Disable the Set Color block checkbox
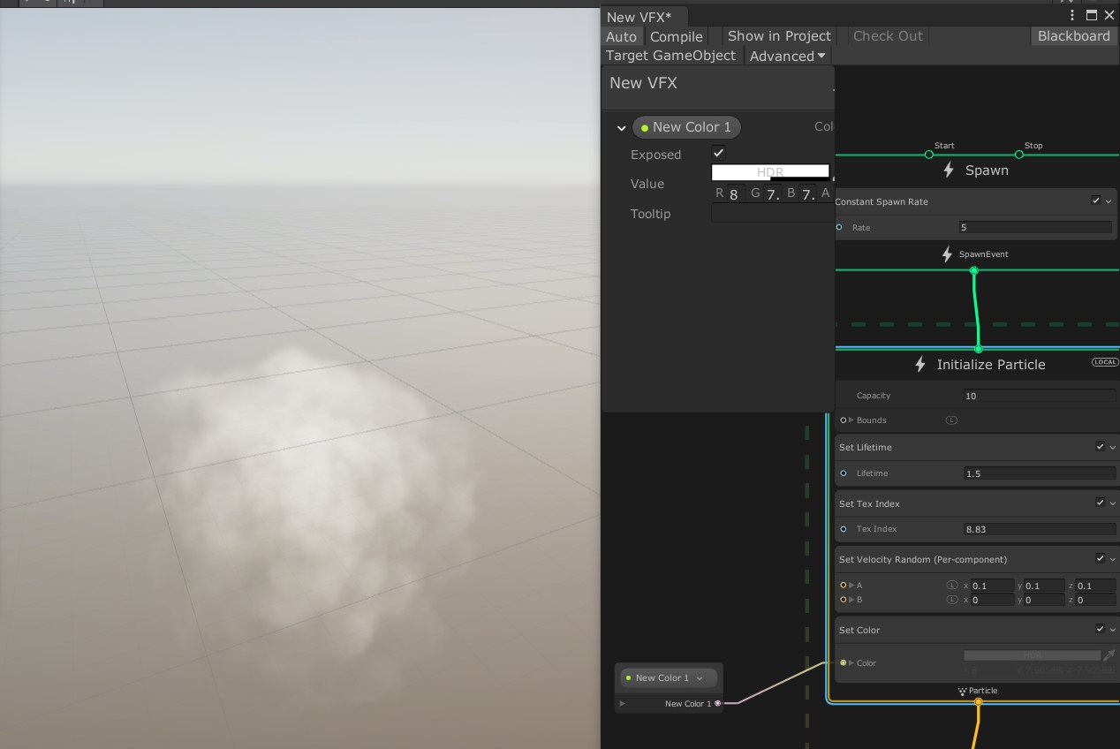Image resolution: width=1120 pixels, height=749 pixels. tap(1100, 629)
